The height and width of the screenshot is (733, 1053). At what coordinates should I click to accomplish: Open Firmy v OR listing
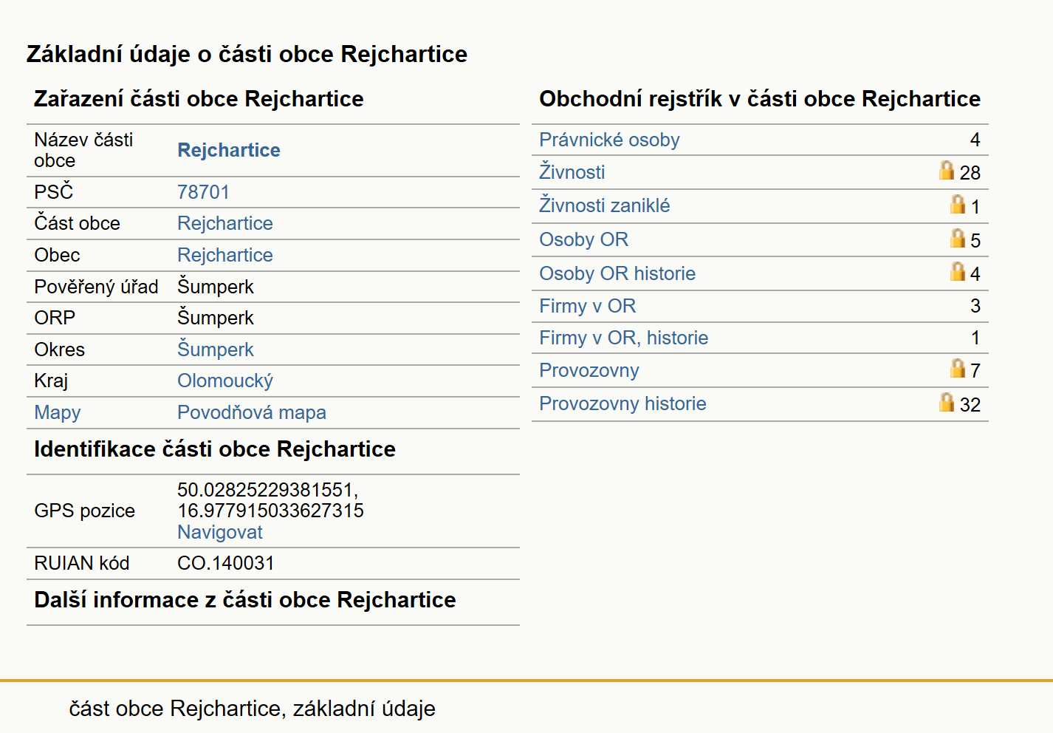[587, 306]
